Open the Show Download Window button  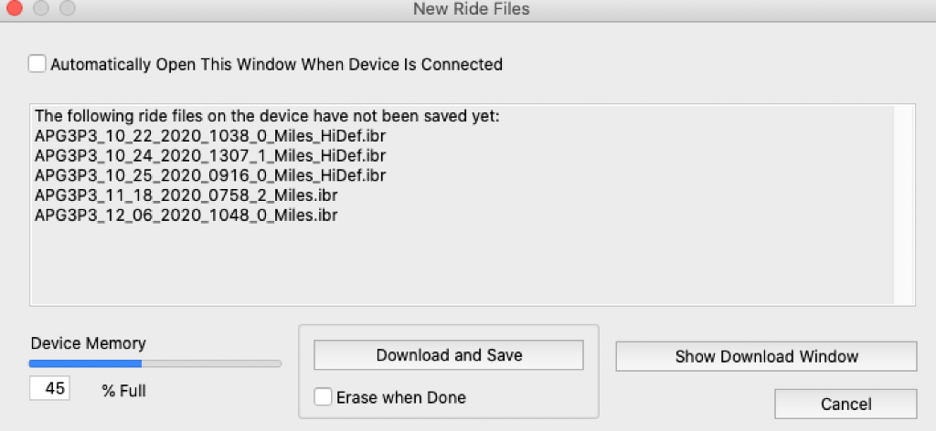(x=766, y=356)
